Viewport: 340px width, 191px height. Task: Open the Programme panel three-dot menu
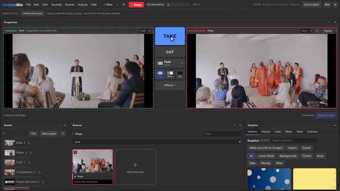coord(329,22)
